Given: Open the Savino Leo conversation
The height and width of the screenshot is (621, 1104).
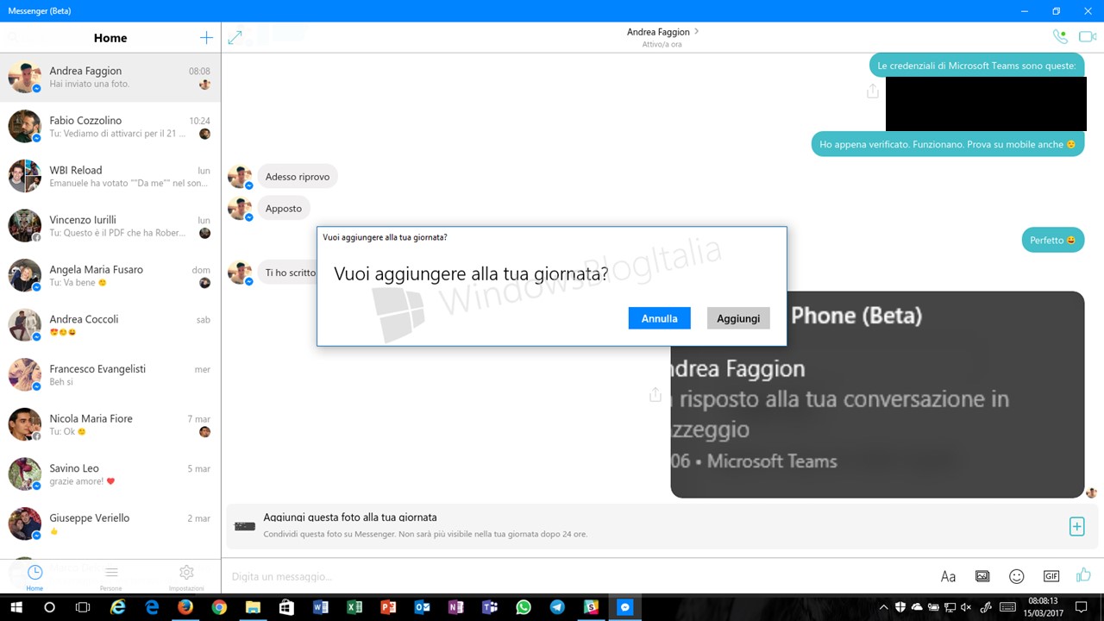Looking at the screenshot, I should (x=110, y=474).
